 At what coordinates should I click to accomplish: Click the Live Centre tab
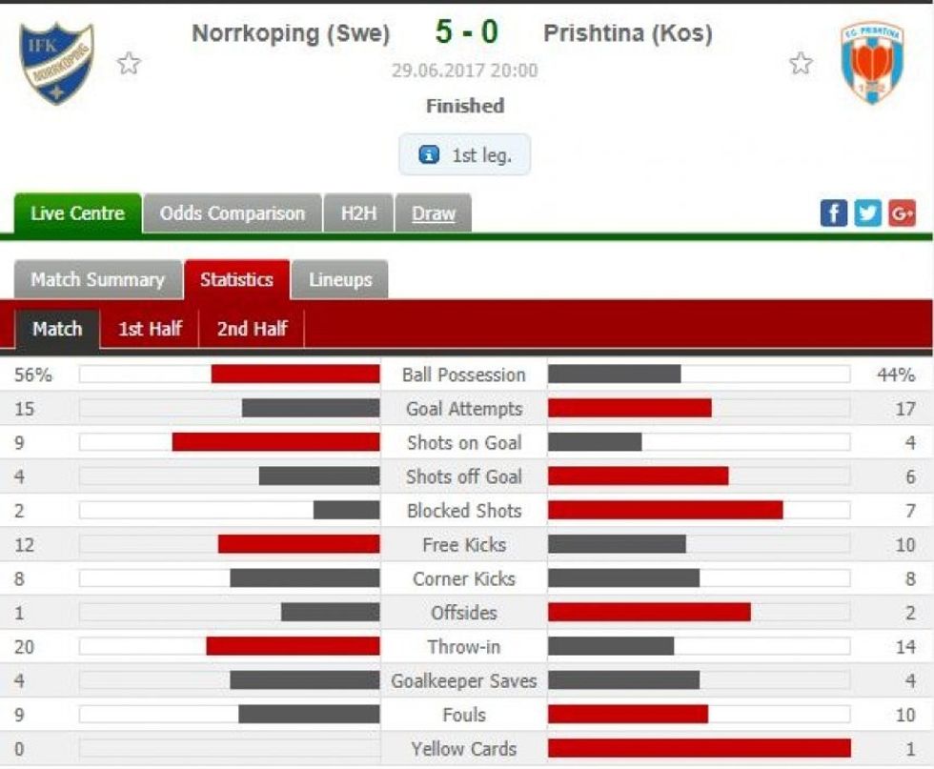tap(76, 212)
